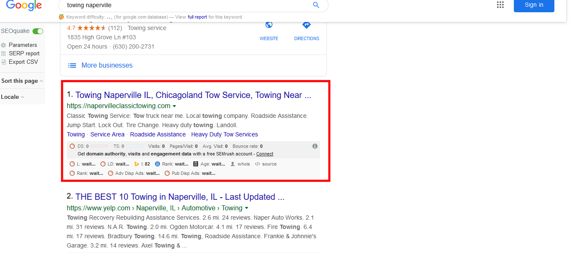Click the SEOquake keyword difficulty icon
This screenshot has width=570, height=253.
(61, 17)
